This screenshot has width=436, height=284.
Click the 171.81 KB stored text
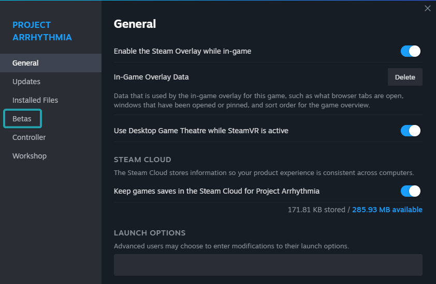point(316,210)
